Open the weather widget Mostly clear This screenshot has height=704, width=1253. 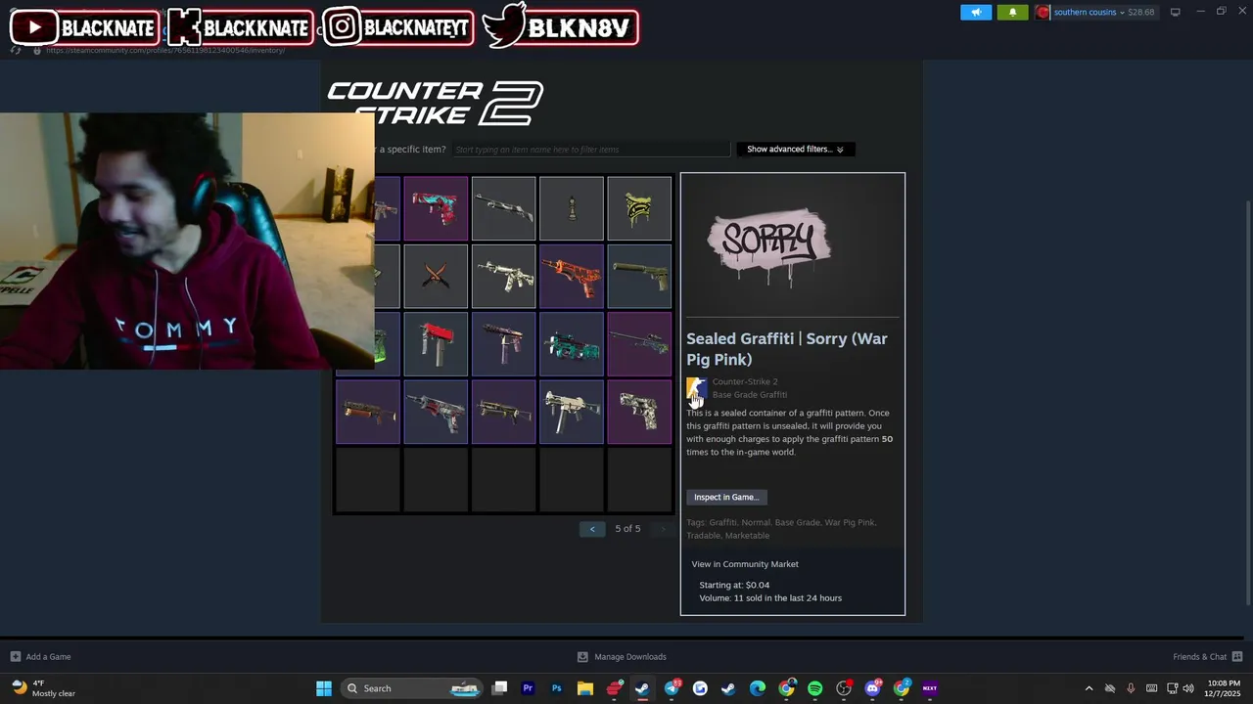click(43, 688)
